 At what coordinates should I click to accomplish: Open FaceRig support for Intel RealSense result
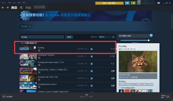click(68, 91)
